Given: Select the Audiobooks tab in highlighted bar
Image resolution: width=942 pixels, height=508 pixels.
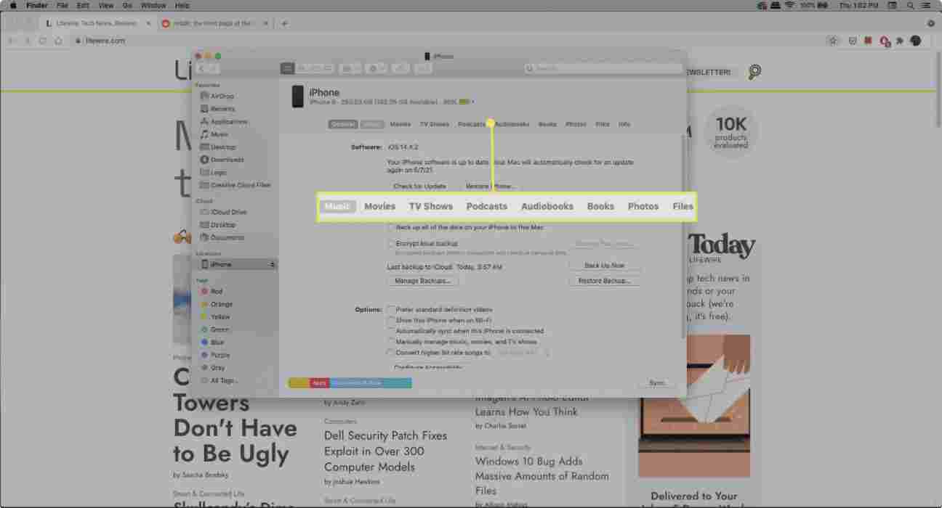Looking at the screenshot, I should [x=547, y=206].
